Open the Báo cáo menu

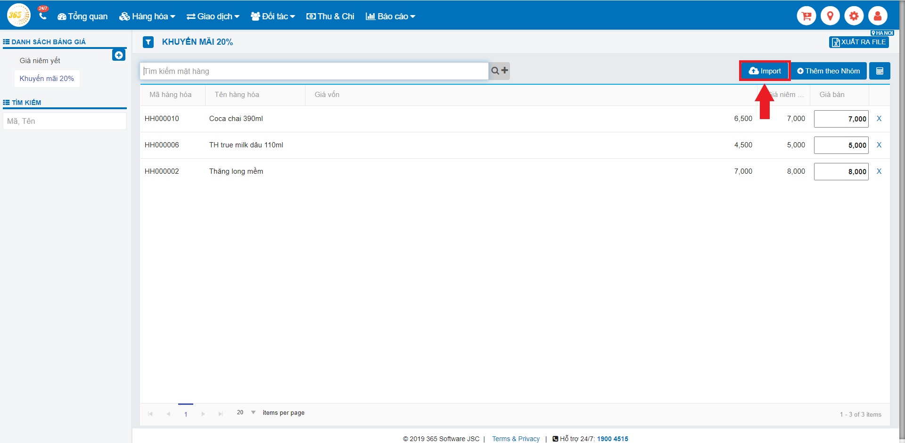pyautogui.click(x=390, y=16)
